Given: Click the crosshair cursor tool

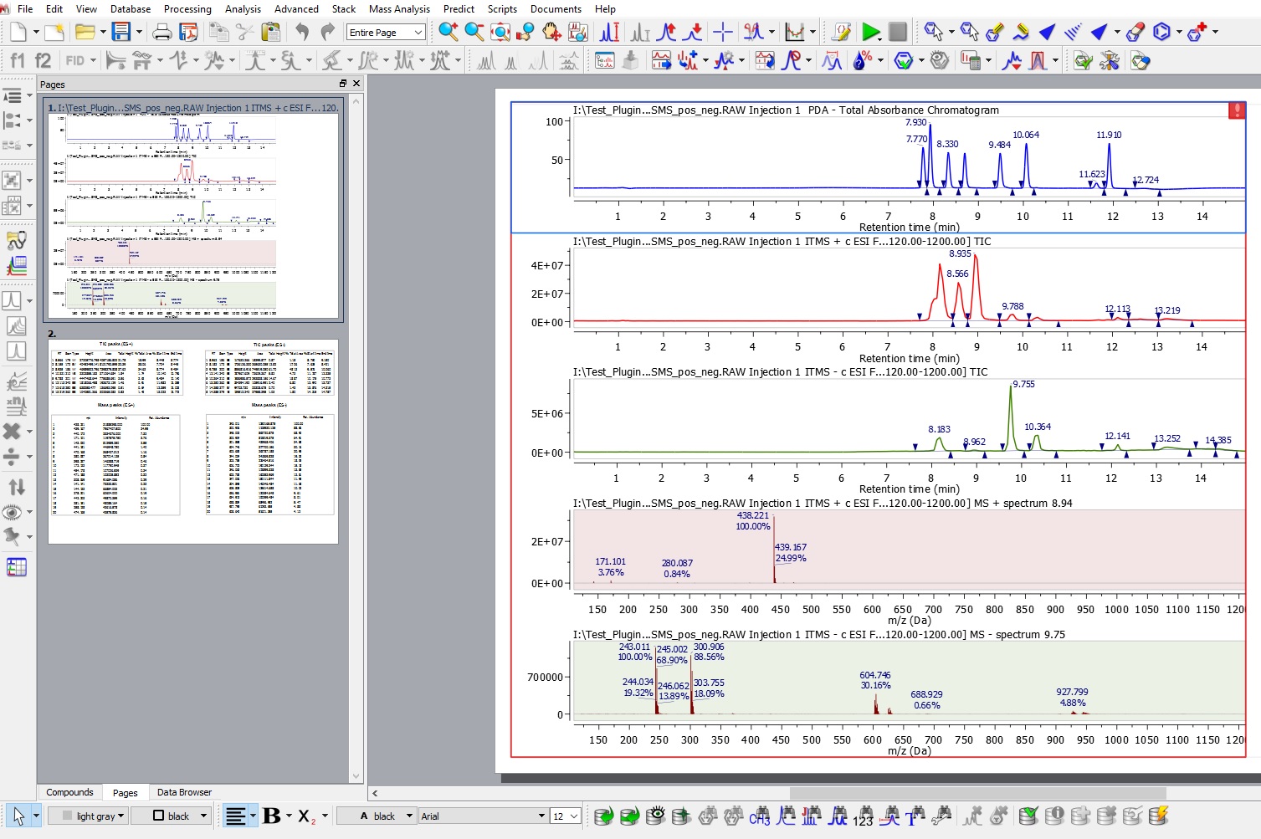Looking at the screenshot, I should coord(722,32).
